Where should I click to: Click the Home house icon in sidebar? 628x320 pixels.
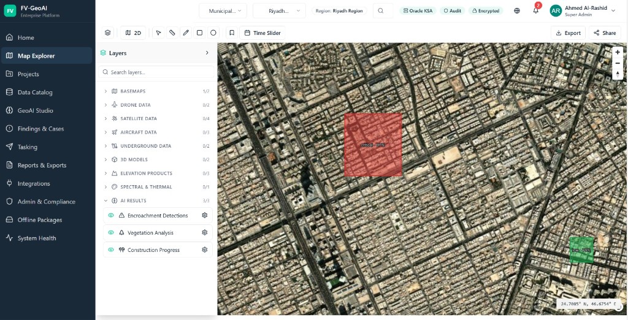10,37
